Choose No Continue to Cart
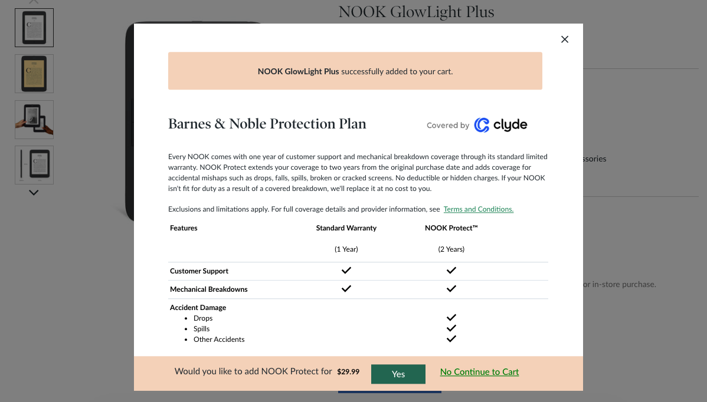 coord(479,372)
